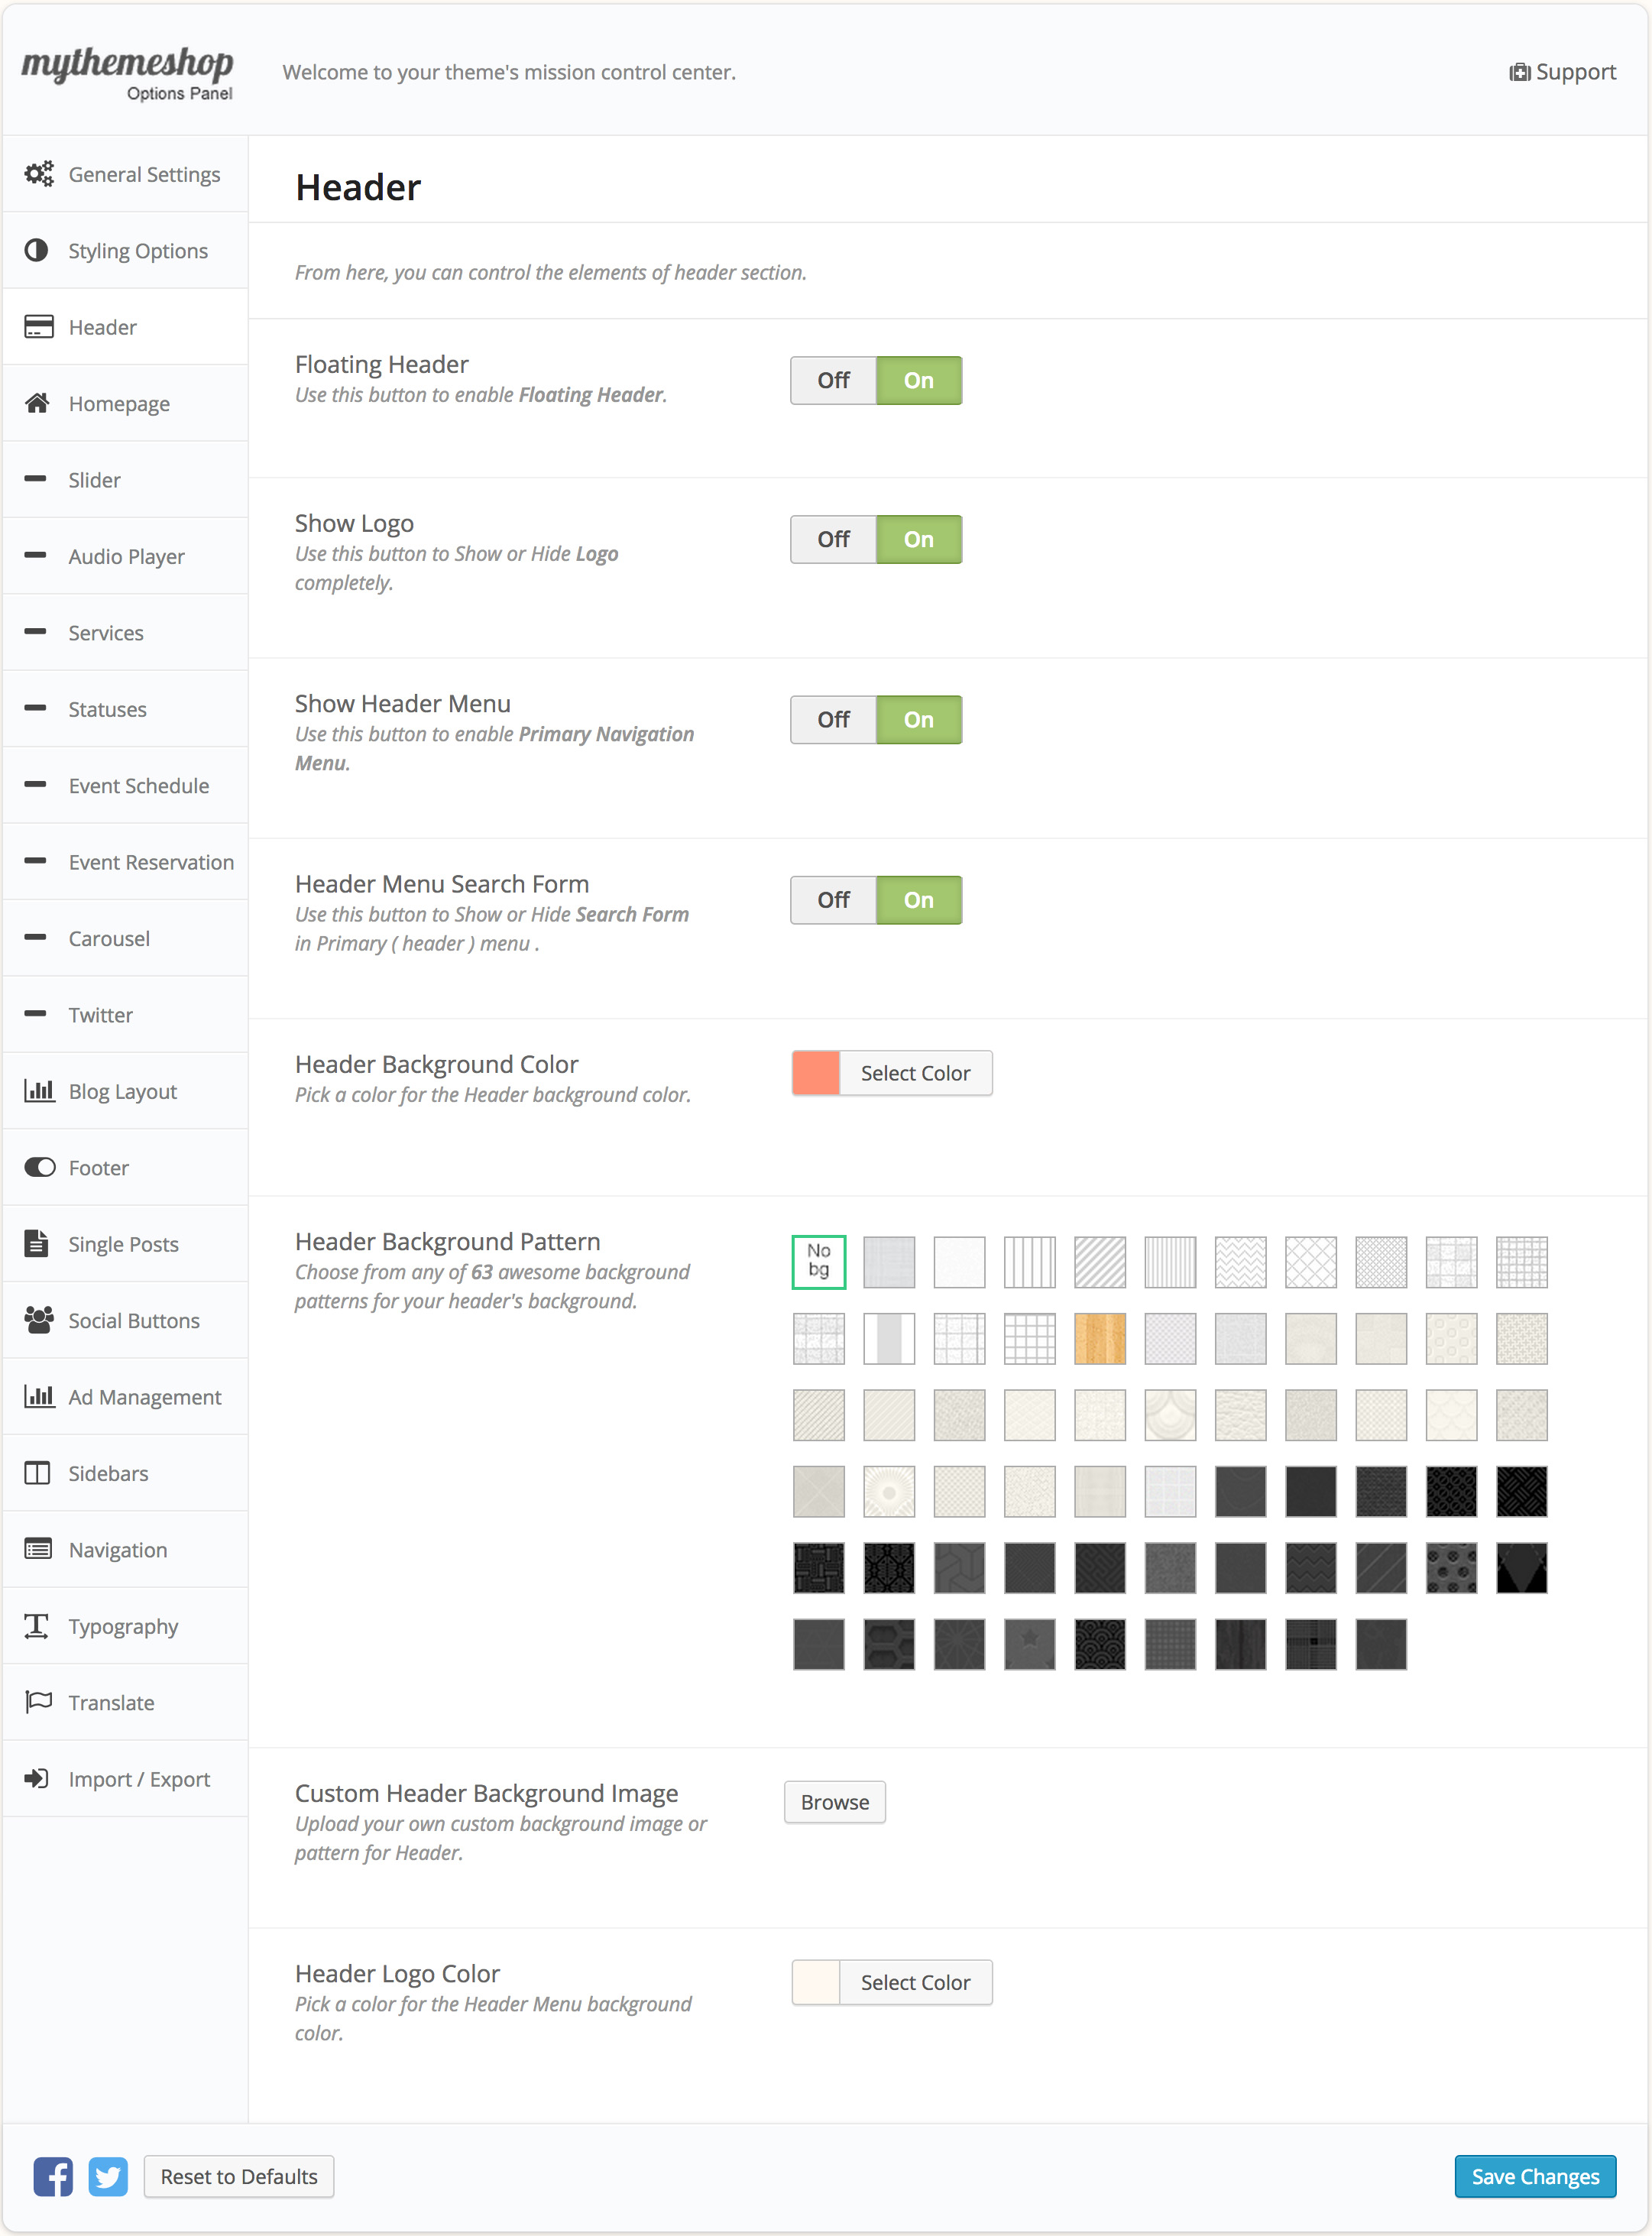Click Reset to Defaults button

(x=239, y=2176)
